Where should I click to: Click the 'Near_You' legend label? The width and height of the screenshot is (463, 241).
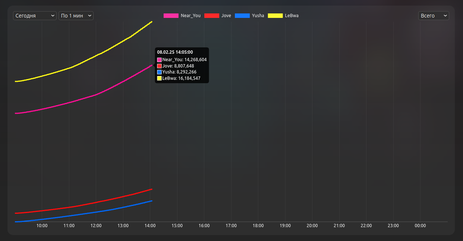coord(190,16)
